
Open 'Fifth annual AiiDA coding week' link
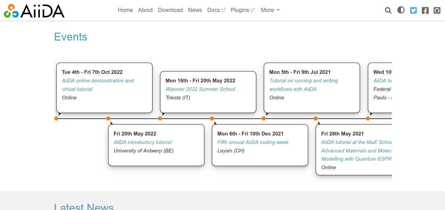point(253,142)
